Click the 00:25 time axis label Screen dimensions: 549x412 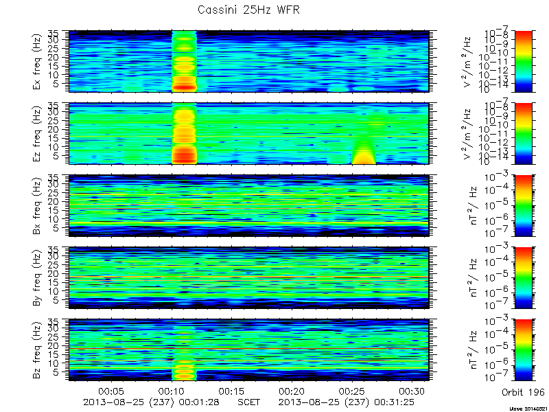click(x=352, y=391)
